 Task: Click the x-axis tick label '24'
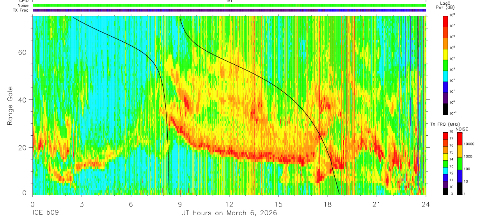(x=426, y=204)
